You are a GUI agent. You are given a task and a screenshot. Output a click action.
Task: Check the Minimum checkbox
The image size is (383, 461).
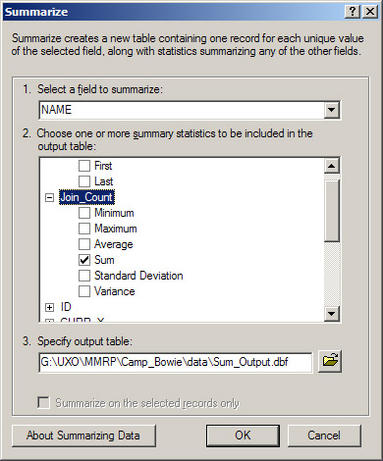[x=84, y=213]
